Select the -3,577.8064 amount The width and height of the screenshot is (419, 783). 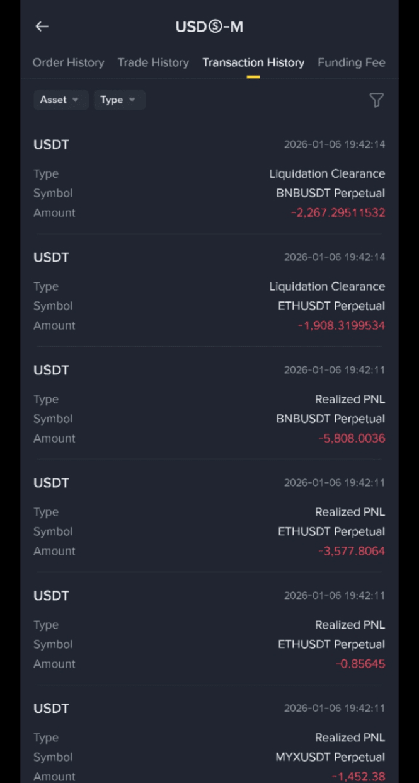(352, 551)
